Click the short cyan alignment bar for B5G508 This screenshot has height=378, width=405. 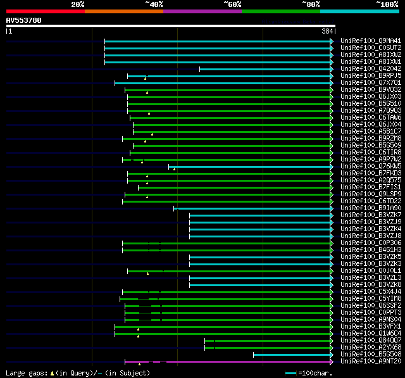pyautogui.click(x=292, y=355)
